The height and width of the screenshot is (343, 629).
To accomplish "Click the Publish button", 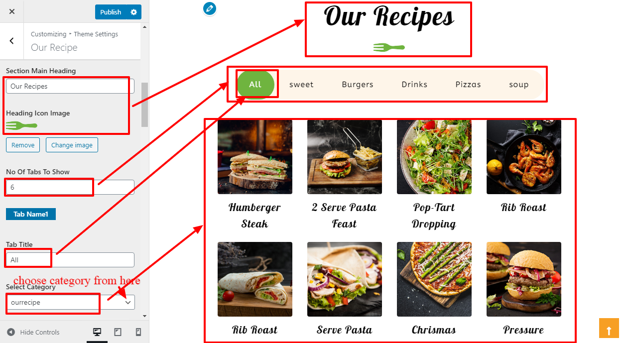I will click(111, 12).
